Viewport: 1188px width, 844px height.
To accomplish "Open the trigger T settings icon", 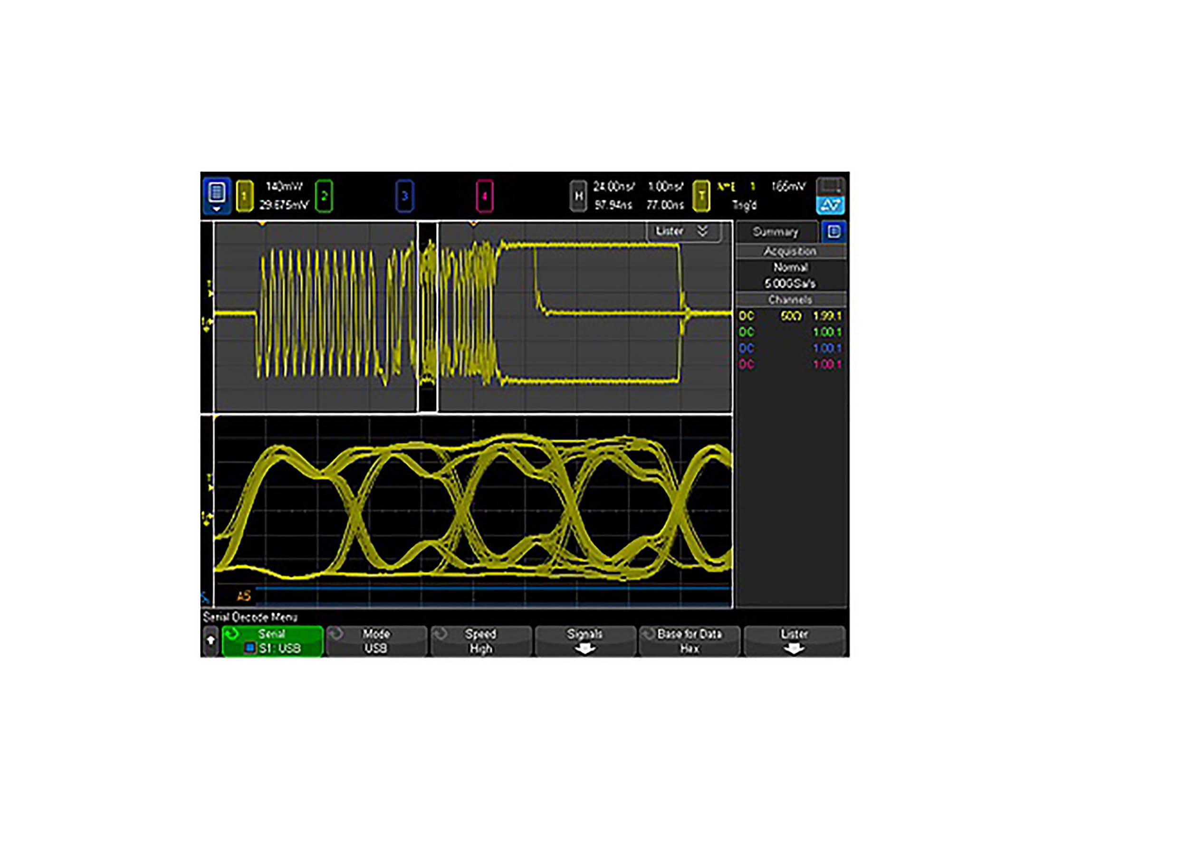I will pyautogui.click(x=701, y=196).
